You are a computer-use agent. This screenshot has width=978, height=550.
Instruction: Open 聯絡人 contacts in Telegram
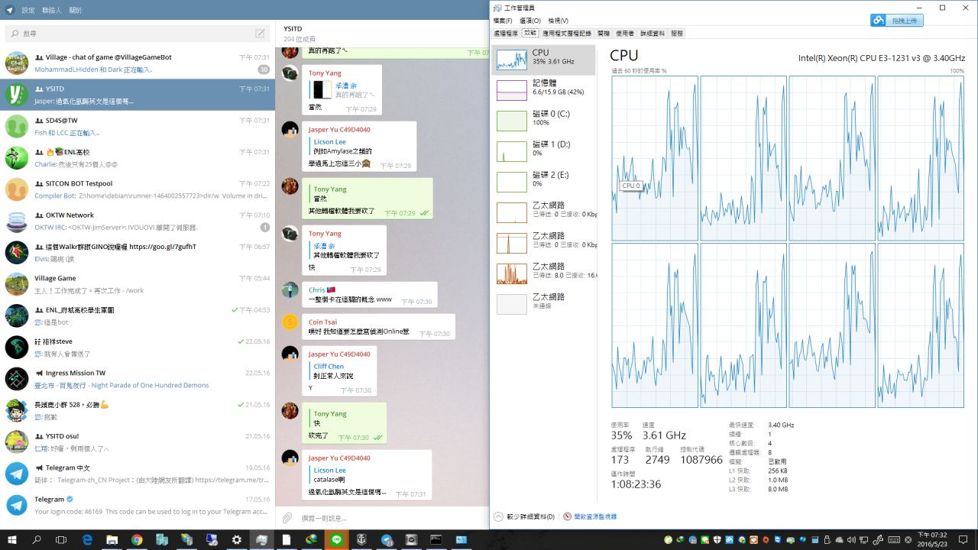click(52, 10)
